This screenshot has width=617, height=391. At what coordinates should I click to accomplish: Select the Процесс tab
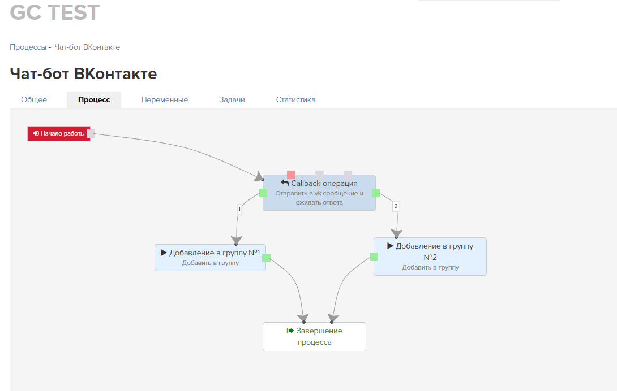pyautogui.click(x=94, y=100)
